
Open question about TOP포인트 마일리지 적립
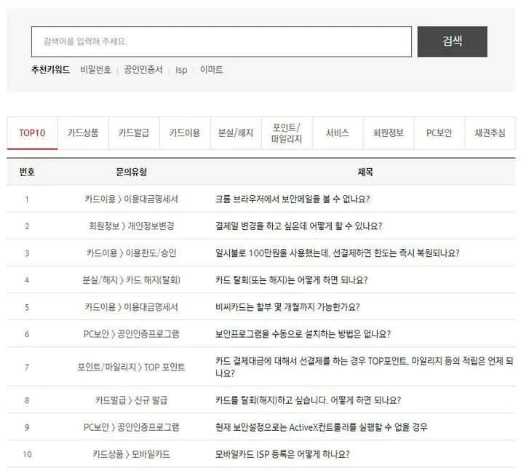tap(364, 367)
